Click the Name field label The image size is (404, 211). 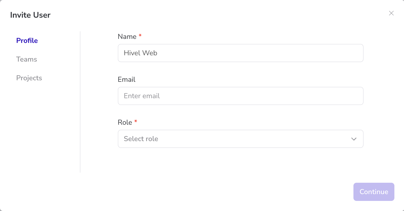click(127, 37)
